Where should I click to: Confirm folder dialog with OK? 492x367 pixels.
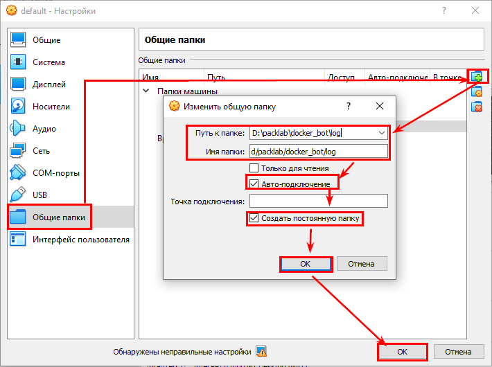coord(306,264)
